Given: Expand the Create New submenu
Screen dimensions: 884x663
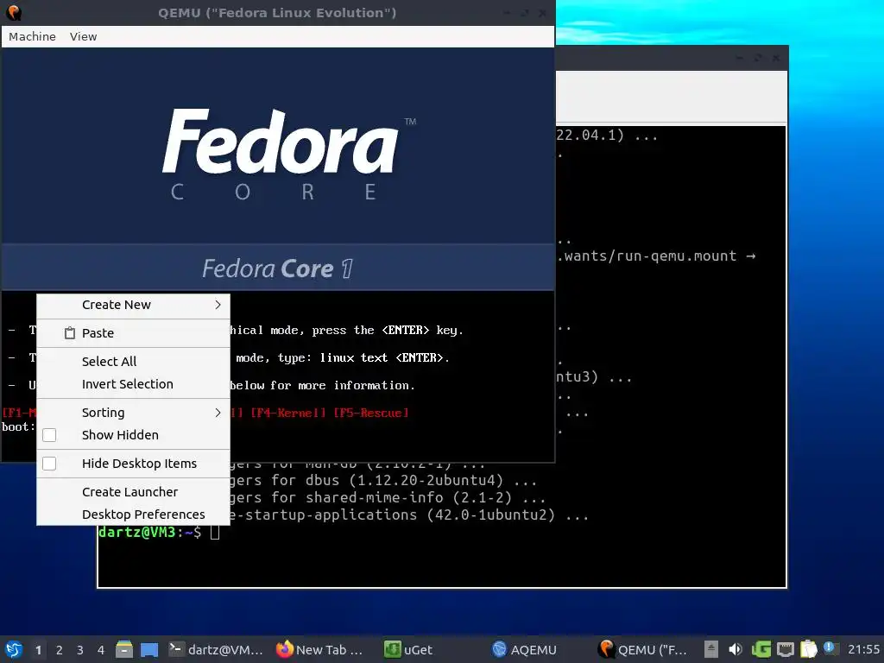Looking at the screenshot, I should coord(133,305).
